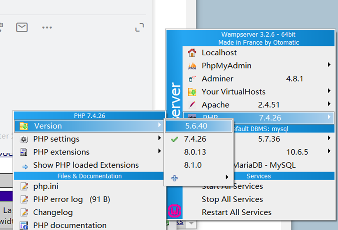The width and height of the screenshot is (338, 230).
Task: Open Localhost from Wampserver menu
Action: (259, 53)
